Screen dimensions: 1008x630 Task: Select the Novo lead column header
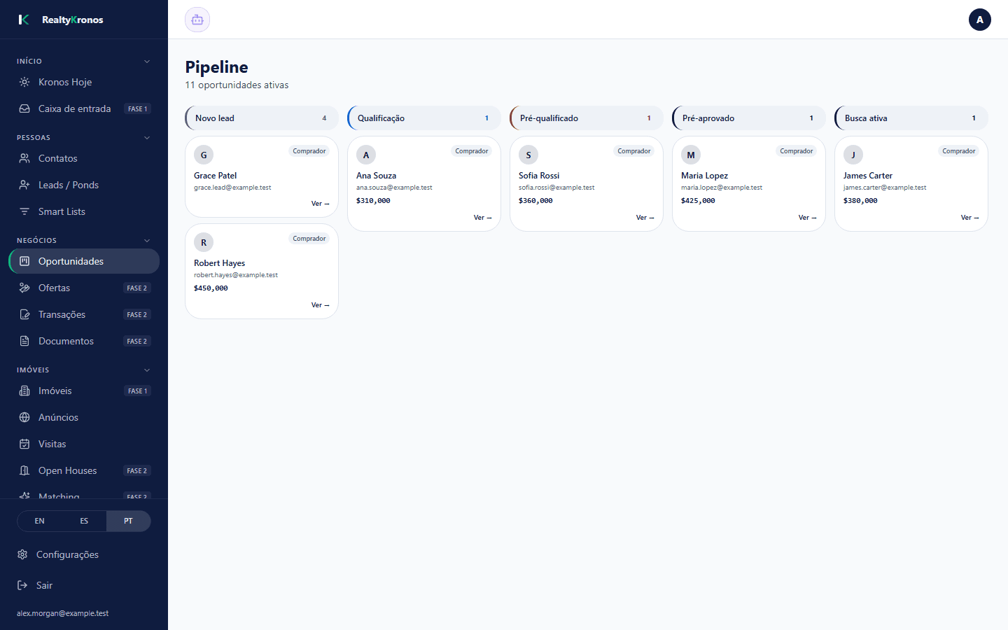(x=262, y=118)
